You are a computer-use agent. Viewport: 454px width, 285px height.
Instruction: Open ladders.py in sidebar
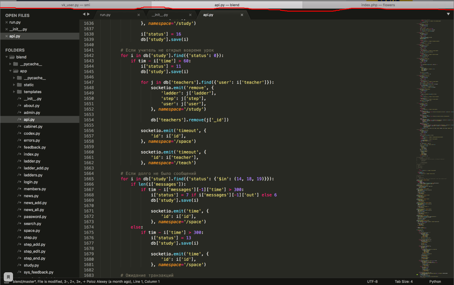coord(33,175)
